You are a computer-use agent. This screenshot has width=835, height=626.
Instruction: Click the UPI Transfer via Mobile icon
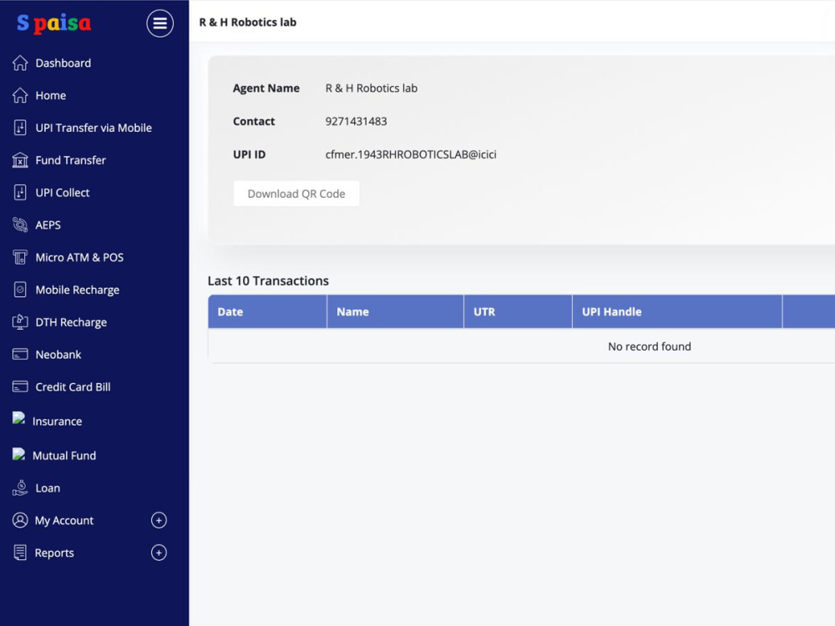point(20,128)
